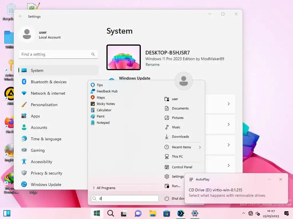
Task: Click the start menu search box
Action: coord(125,198)
